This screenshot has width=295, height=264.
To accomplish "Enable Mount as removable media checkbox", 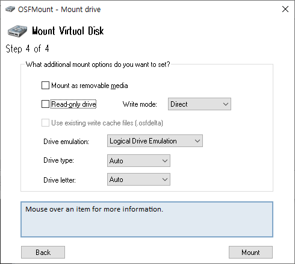I will pos(45,85).
